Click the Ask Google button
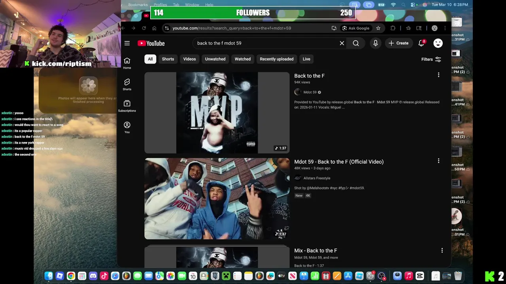The width and height of the screenshot is (506, 284). coord(356,28)
